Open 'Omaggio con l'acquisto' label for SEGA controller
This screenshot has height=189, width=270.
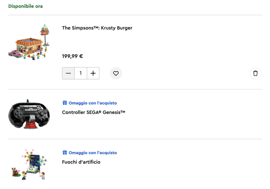click(x=93, y=103)
